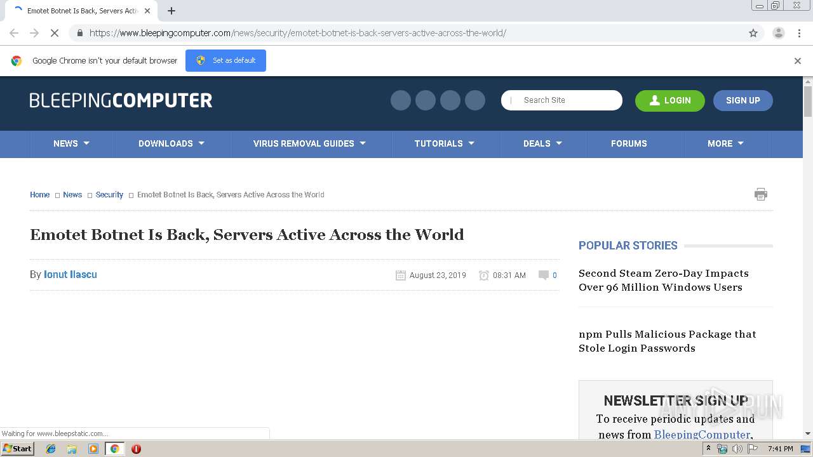
Task: Dismiss the default browser notification bar
Action: click(x=798, y=61)
